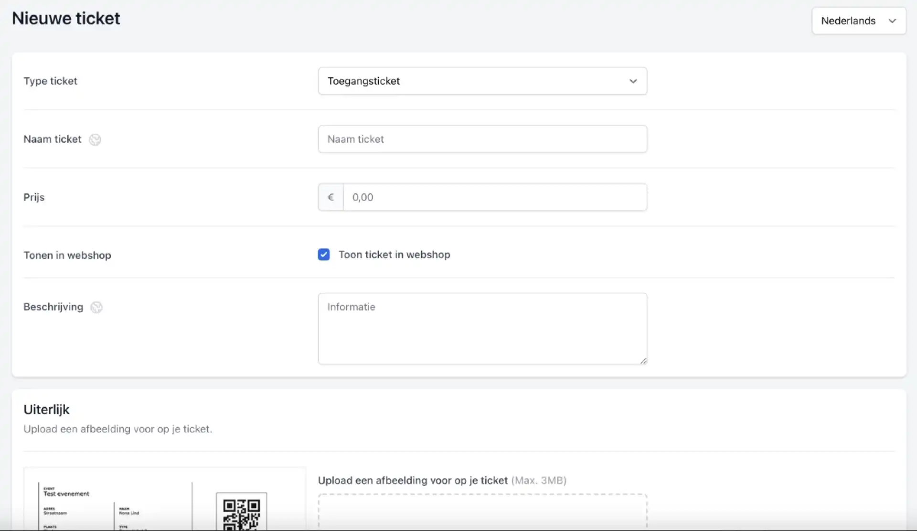
Task: Click the euro symbol in Prijs field
Action: tap(331, 197)
